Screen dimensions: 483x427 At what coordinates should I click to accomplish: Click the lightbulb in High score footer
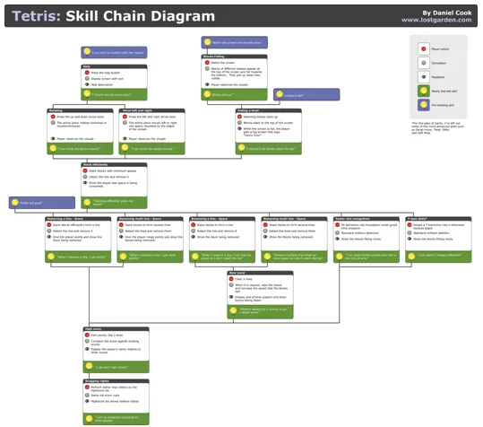(x=89, y=366)
